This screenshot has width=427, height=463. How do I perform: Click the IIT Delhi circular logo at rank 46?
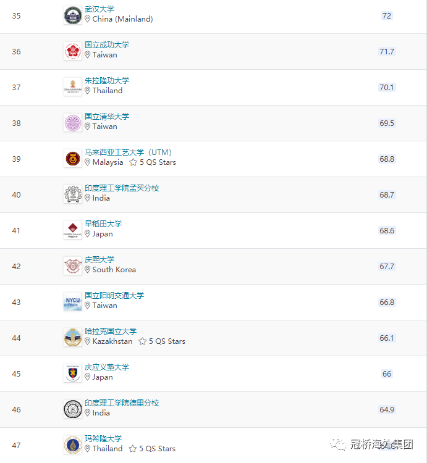coord(73,409)
